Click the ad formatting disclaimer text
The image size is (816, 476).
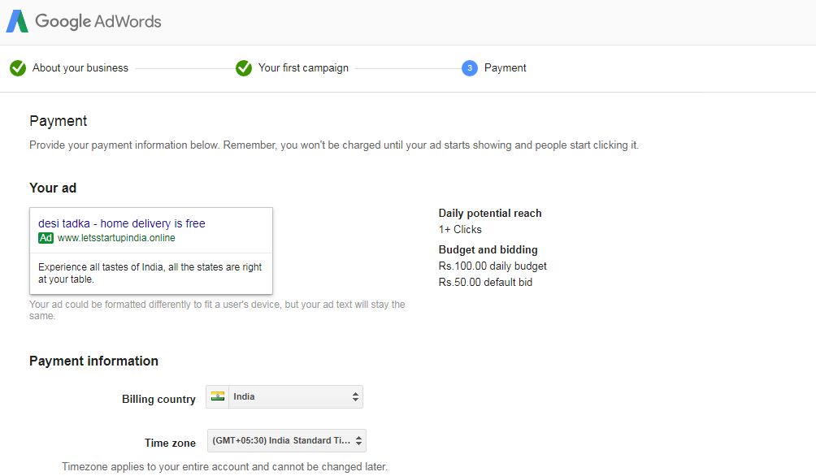point(217,310)
